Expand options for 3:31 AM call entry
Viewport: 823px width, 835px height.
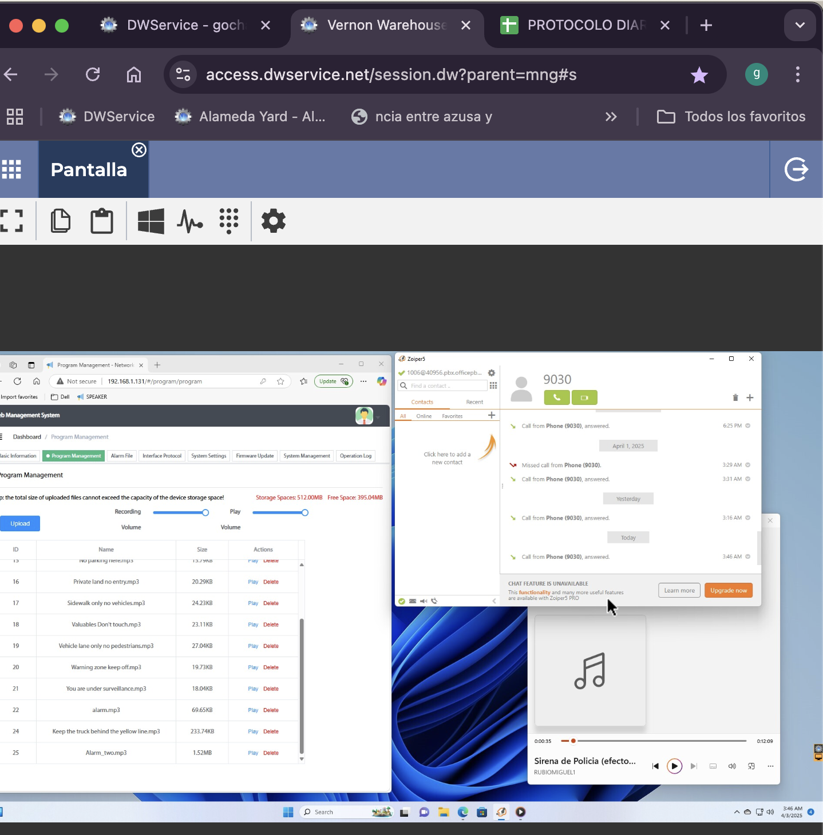tap(747, 479)
